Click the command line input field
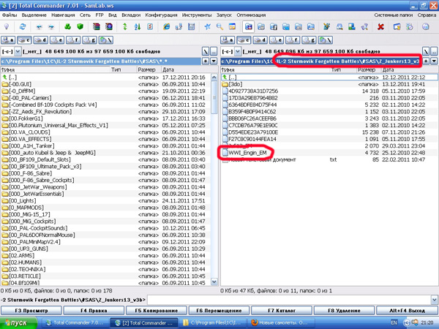This screenshot has width=439, height=329. coord(289,300)
